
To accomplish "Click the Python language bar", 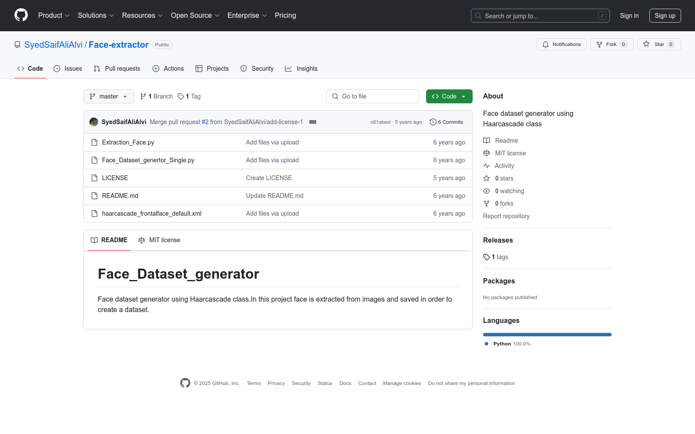I will [x=547, y=335].
